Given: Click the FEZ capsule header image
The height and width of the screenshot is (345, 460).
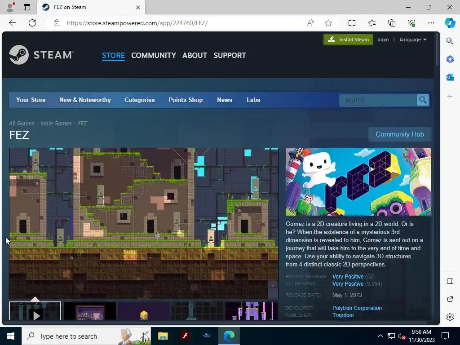Looking at the screenshot, I should [x=358, y=181].
